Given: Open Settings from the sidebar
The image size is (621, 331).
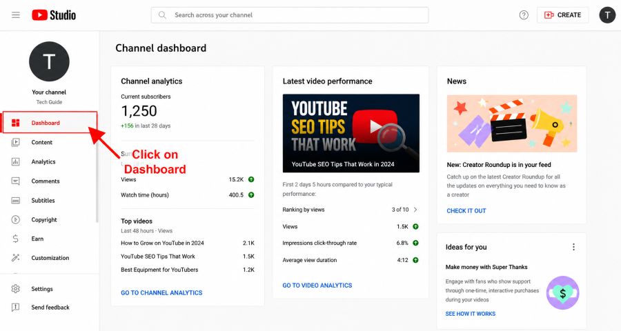Looking at the screenshot, I should click(x=42, y=289).
